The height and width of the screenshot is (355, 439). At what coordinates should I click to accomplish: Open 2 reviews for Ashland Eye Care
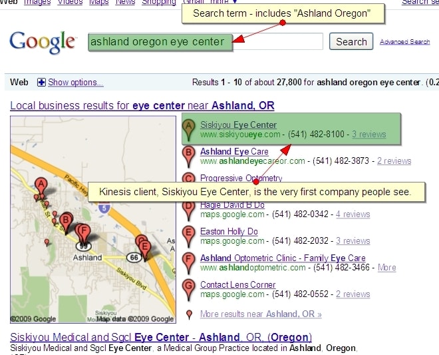coord(394,161)
